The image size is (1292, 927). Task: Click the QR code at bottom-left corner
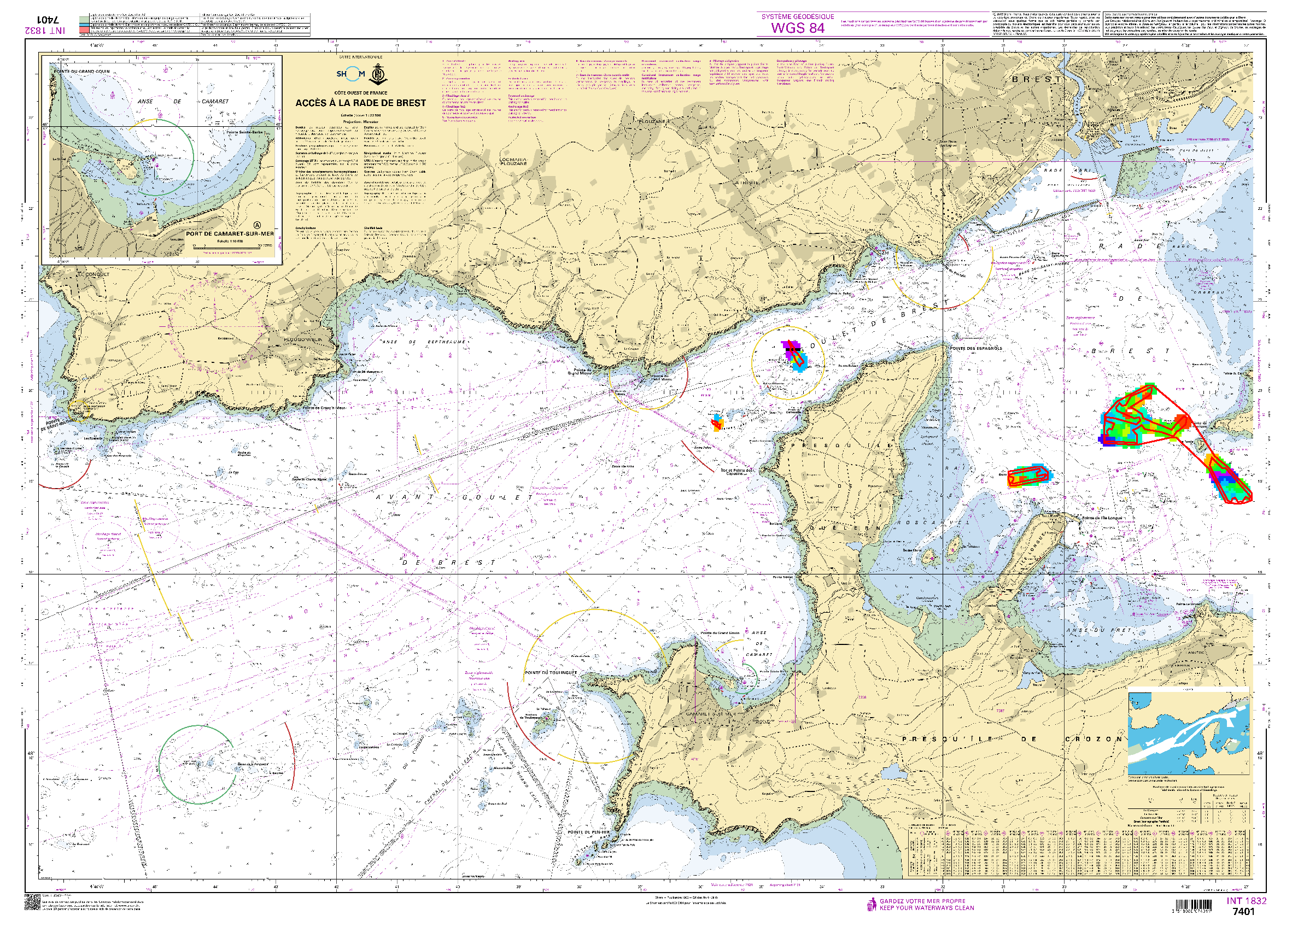tap(32, 902)
